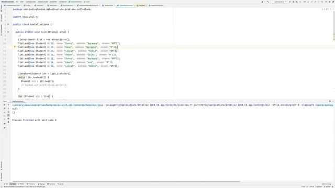Viewport: 335px width, 188px height.
Task: Open the Event Log button
Action: point(327,184)
